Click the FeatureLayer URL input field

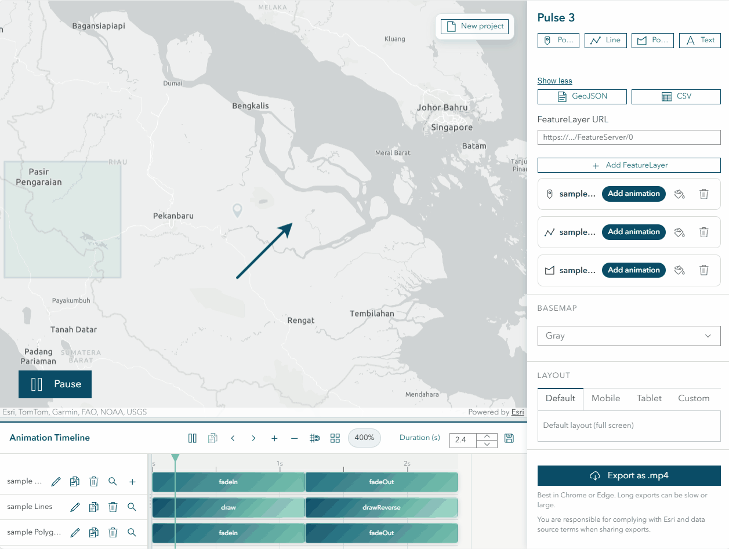[x=629, y=137]
